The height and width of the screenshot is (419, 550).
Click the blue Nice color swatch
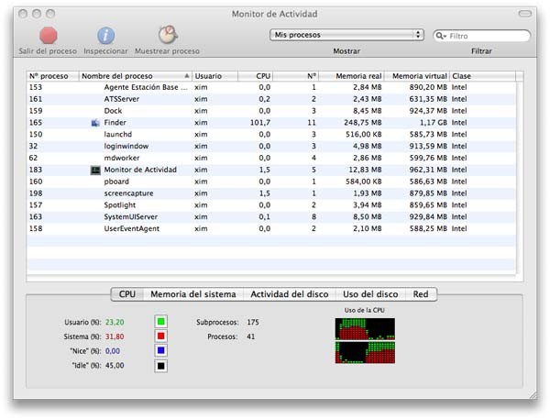[x=161, y=350]
